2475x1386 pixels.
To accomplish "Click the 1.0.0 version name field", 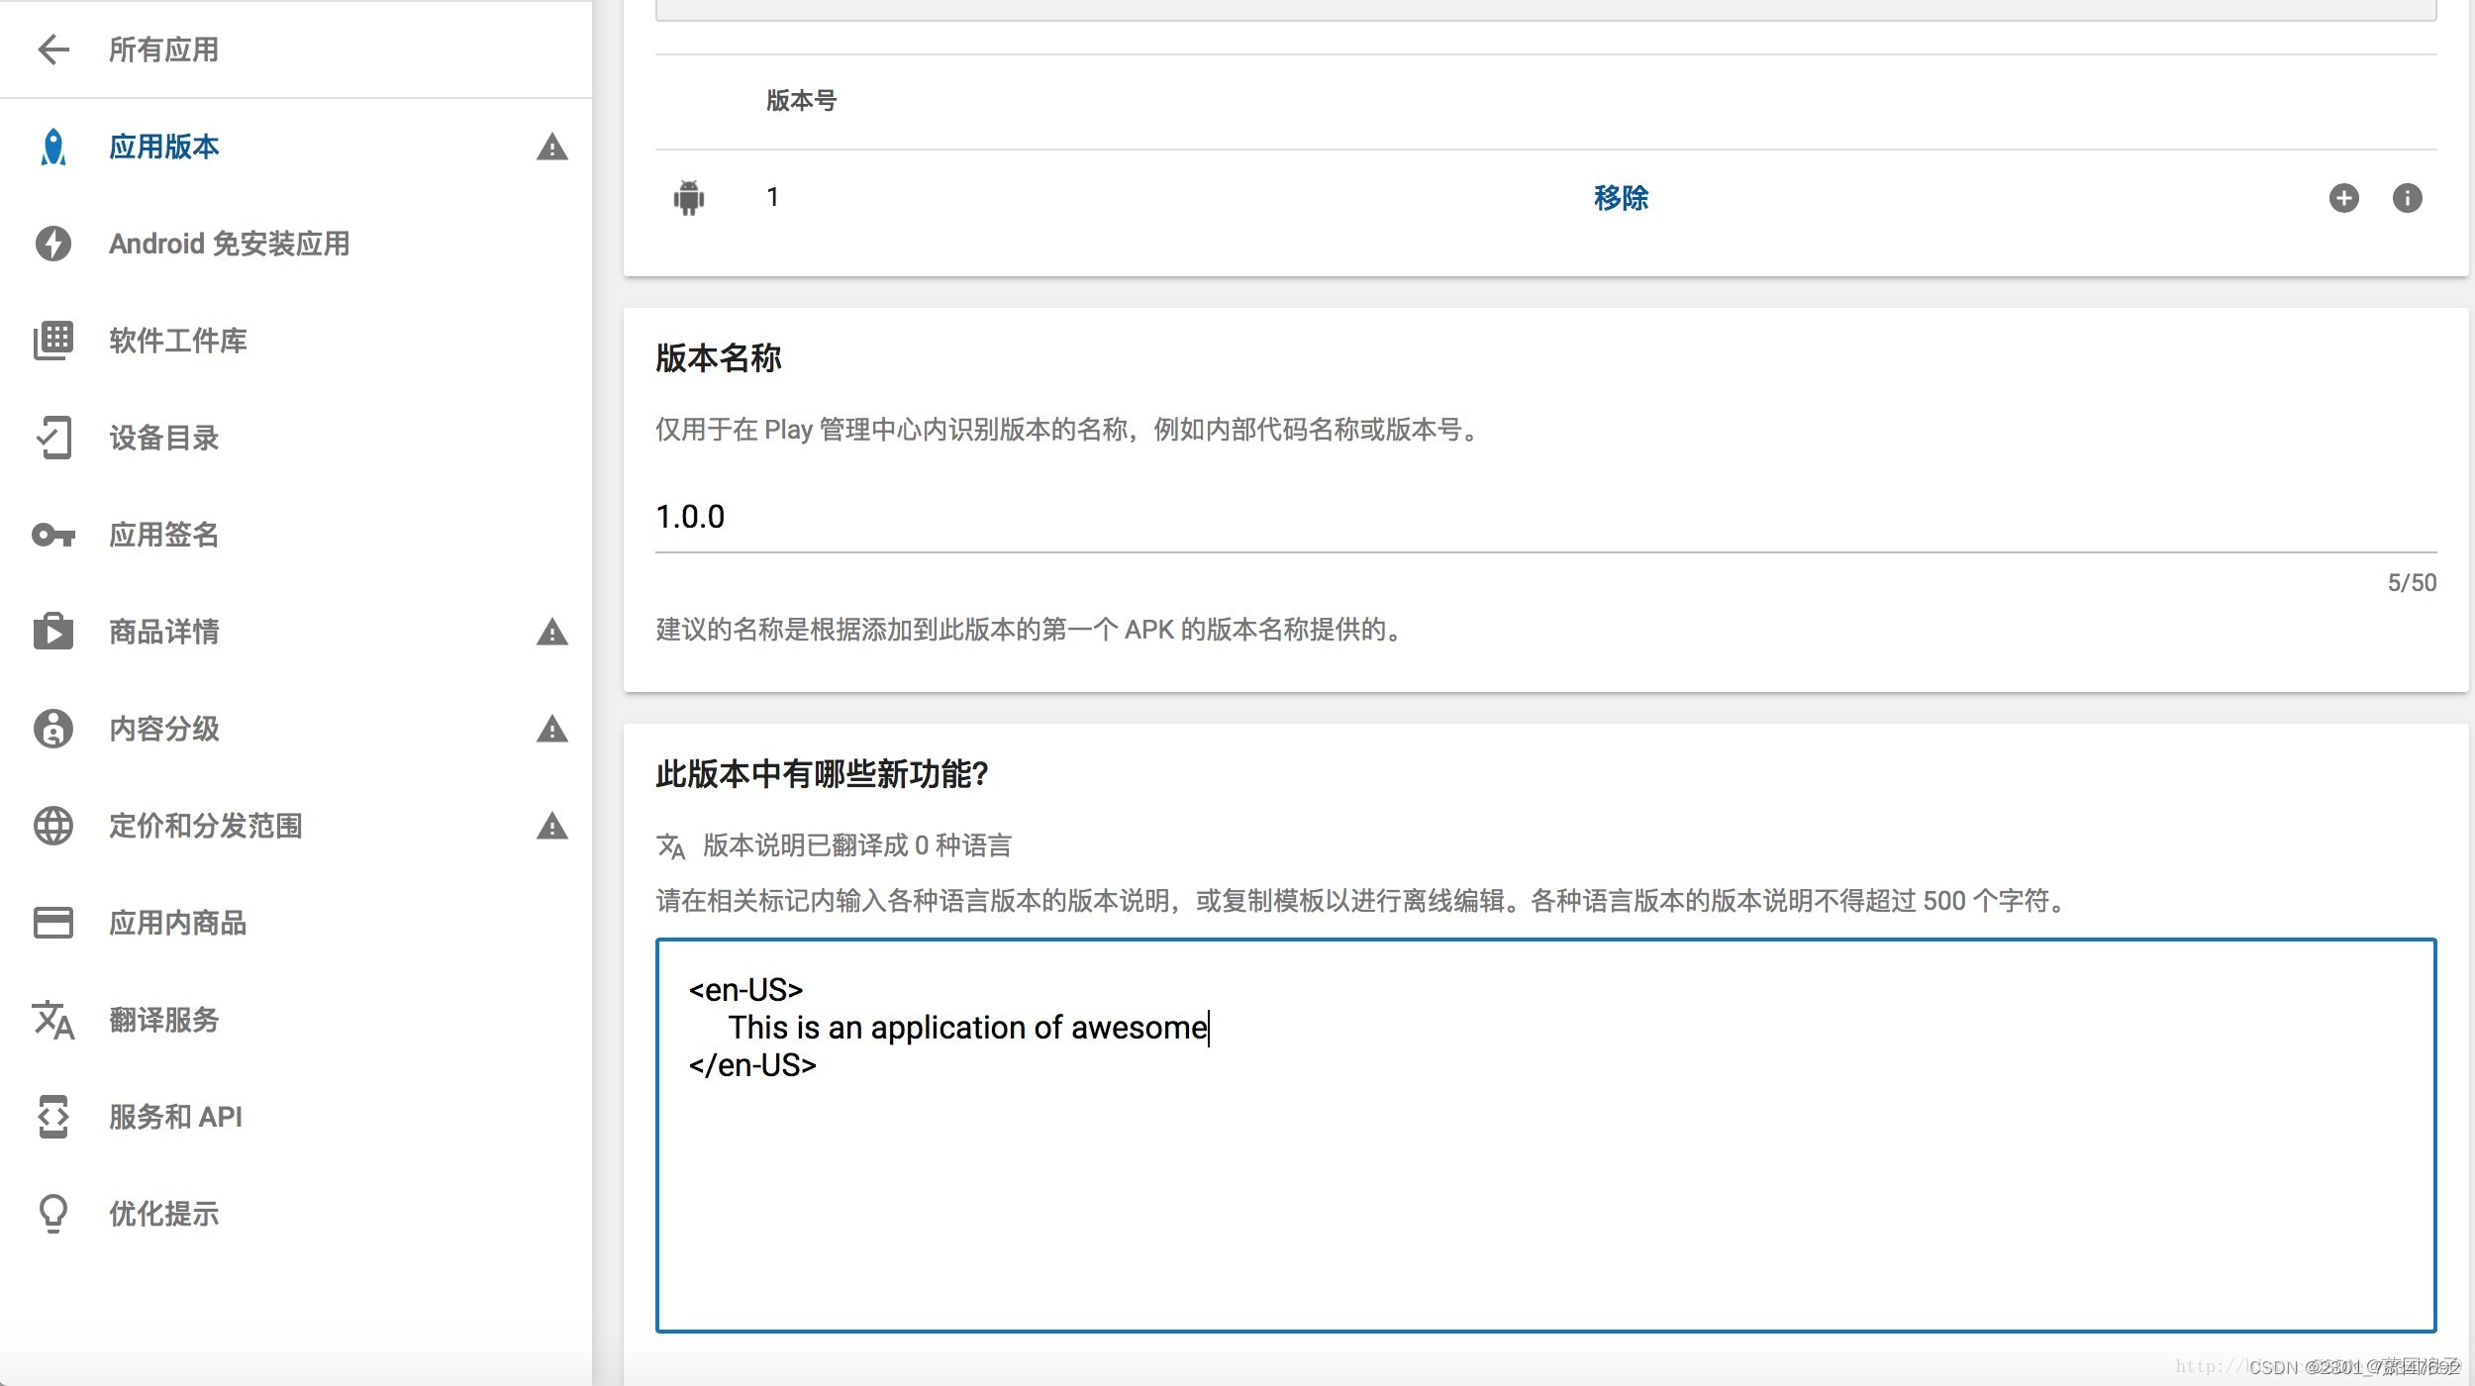I will pos(1545,517).
